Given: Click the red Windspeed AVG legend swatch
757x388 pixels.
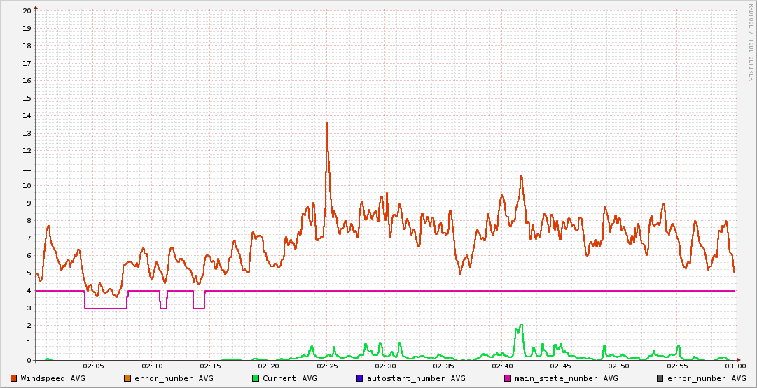Looking at the screenshot, I should pyautogui.click(x=14, y=378).
